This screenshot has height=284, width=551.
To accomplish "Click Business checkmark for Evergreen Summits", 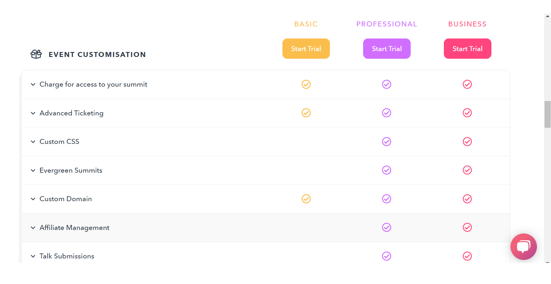I will (x=467, y=170).
